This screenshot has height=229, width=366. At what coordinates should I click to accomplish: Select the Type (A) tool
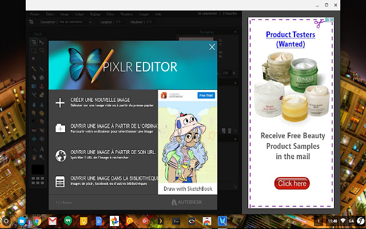pos(42,149)
